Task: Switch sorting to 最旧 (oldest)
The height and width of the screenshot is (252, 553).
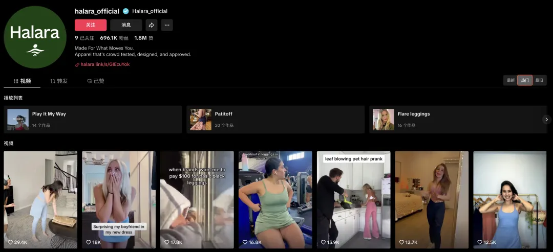Action: 539,80
